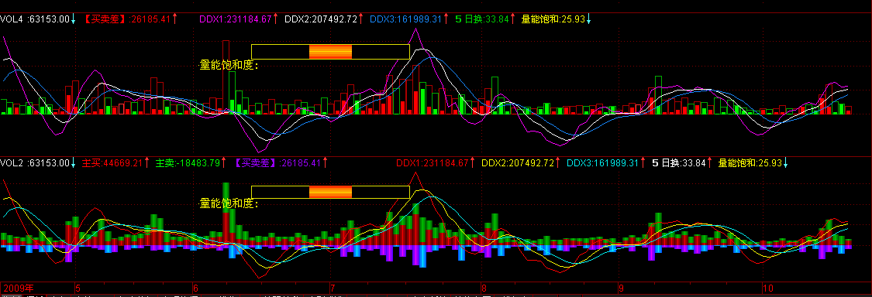872x297 pixels.
Task: Select 量能饱和:25.93 in the VOL4 panel
Action: [x=553, y=19]
